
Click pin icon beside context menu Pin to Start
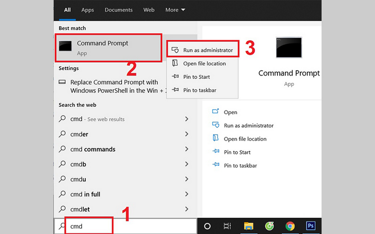coord(175,76)
